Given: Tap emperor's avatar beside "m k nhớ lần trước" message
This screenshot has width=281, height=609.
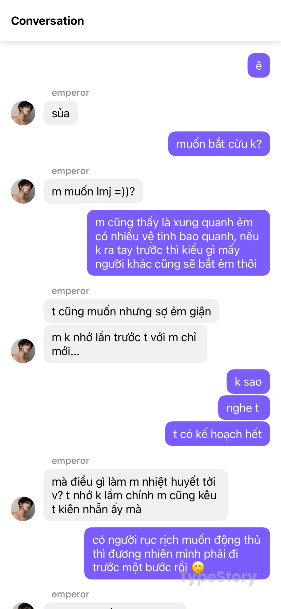Looking at the screenshot, I should pos(23,351).
